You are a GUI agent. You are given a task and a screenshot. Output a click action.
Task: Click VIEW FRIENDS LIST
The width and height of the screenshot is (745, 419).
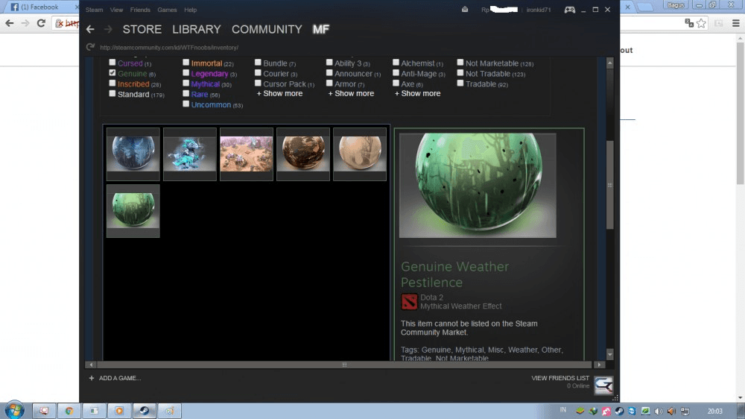(x=560, y=378)
